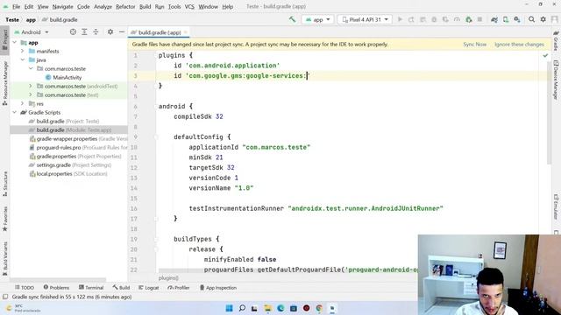Toggle the Build Variants side tab

point(5,259)
